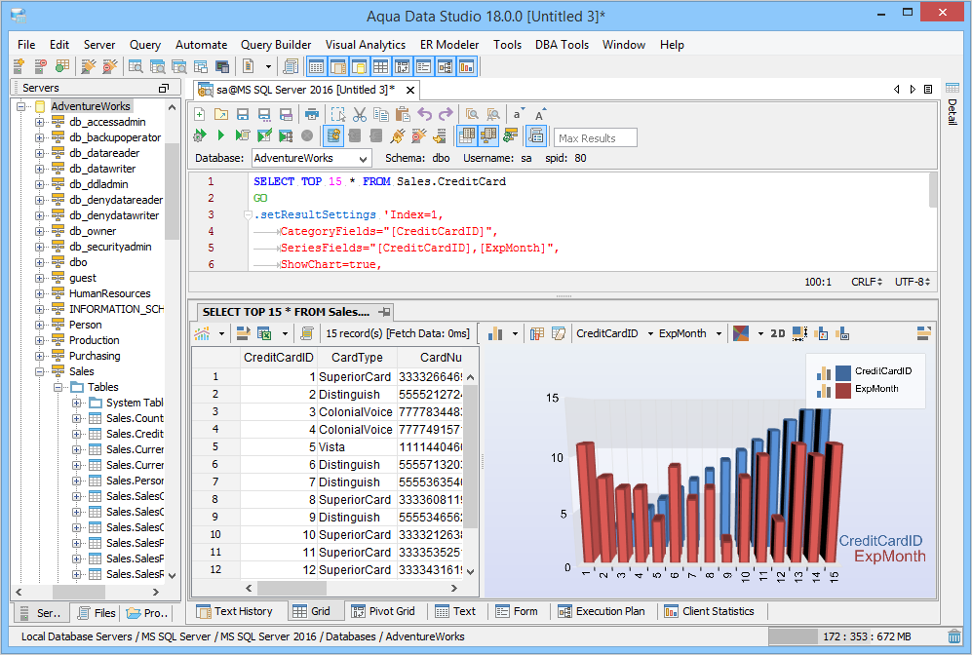This screenshot has height=655, width=972.
Task: Click the purple Undo arrow
Action: click(424, 114)
